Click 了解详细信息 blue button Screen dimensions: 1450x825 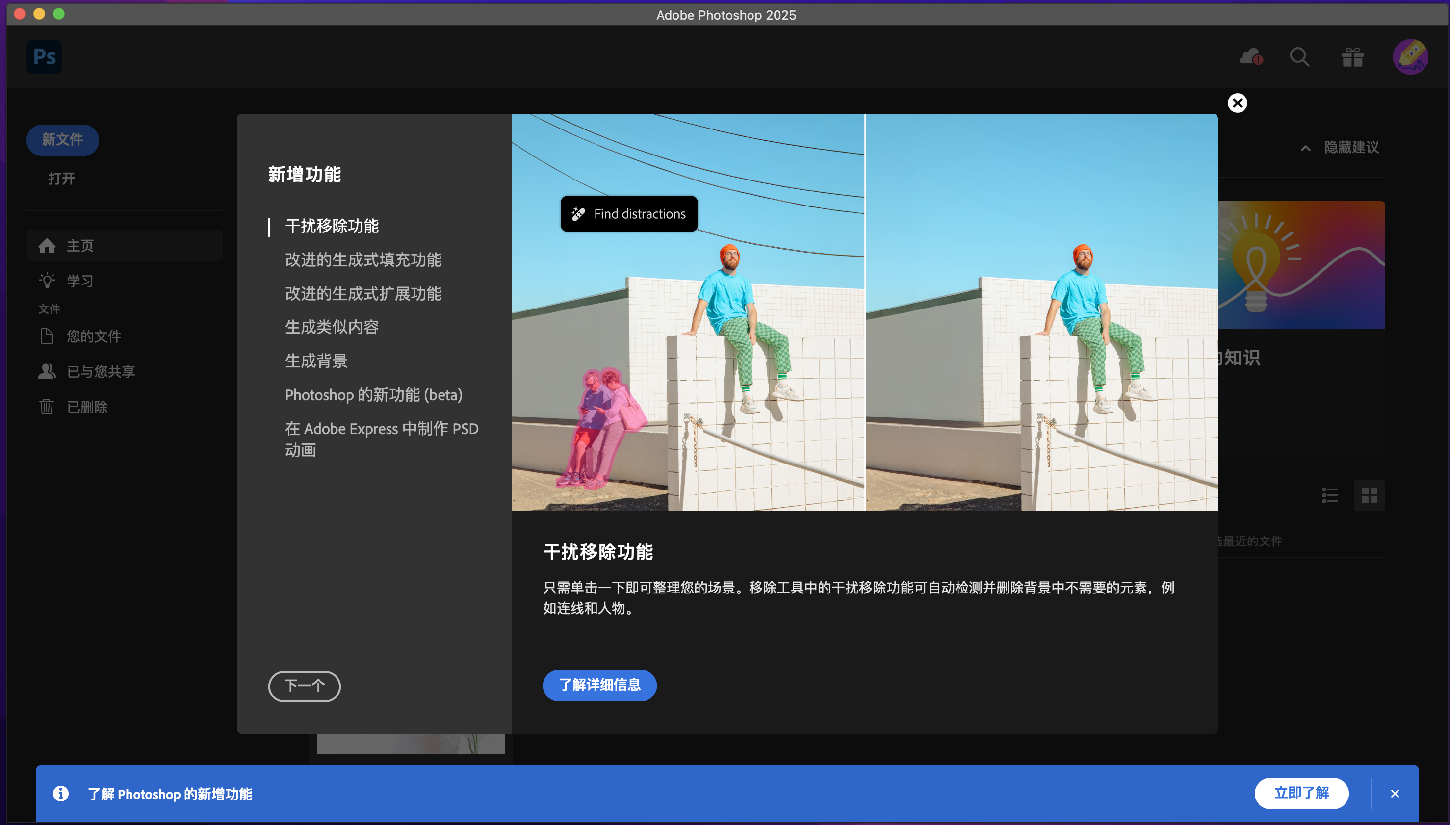[599, 685]
